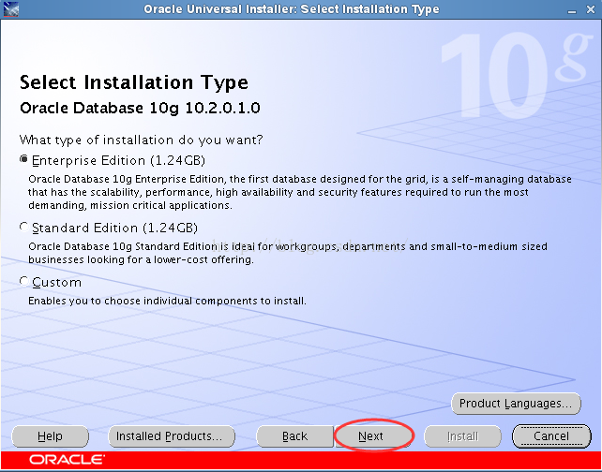
Task: Close the Oracle Universal Installer window
Action: pos(591,9)
